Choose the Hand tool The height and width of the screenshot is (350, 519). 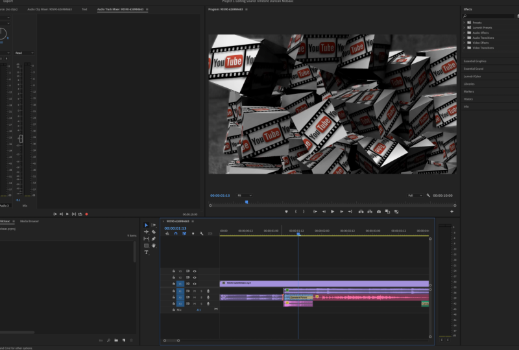point(154,246)
